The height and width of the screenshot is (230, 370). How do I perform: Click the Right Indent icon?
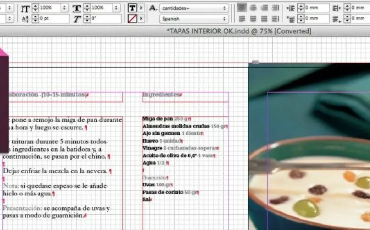[337, 8]
